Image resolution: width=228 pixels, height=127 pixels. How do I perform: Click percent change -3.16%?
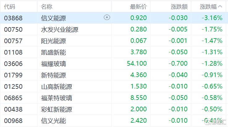(x=212, y=18)
